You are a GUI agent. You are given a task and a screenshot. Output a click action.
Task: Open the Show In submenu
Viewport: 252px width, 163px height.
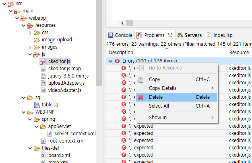coord(176,118)
